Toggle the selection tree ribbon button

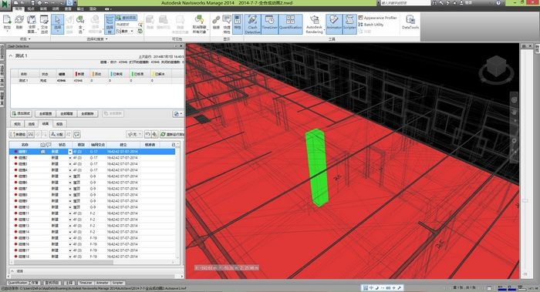click(x=110, y=24)
